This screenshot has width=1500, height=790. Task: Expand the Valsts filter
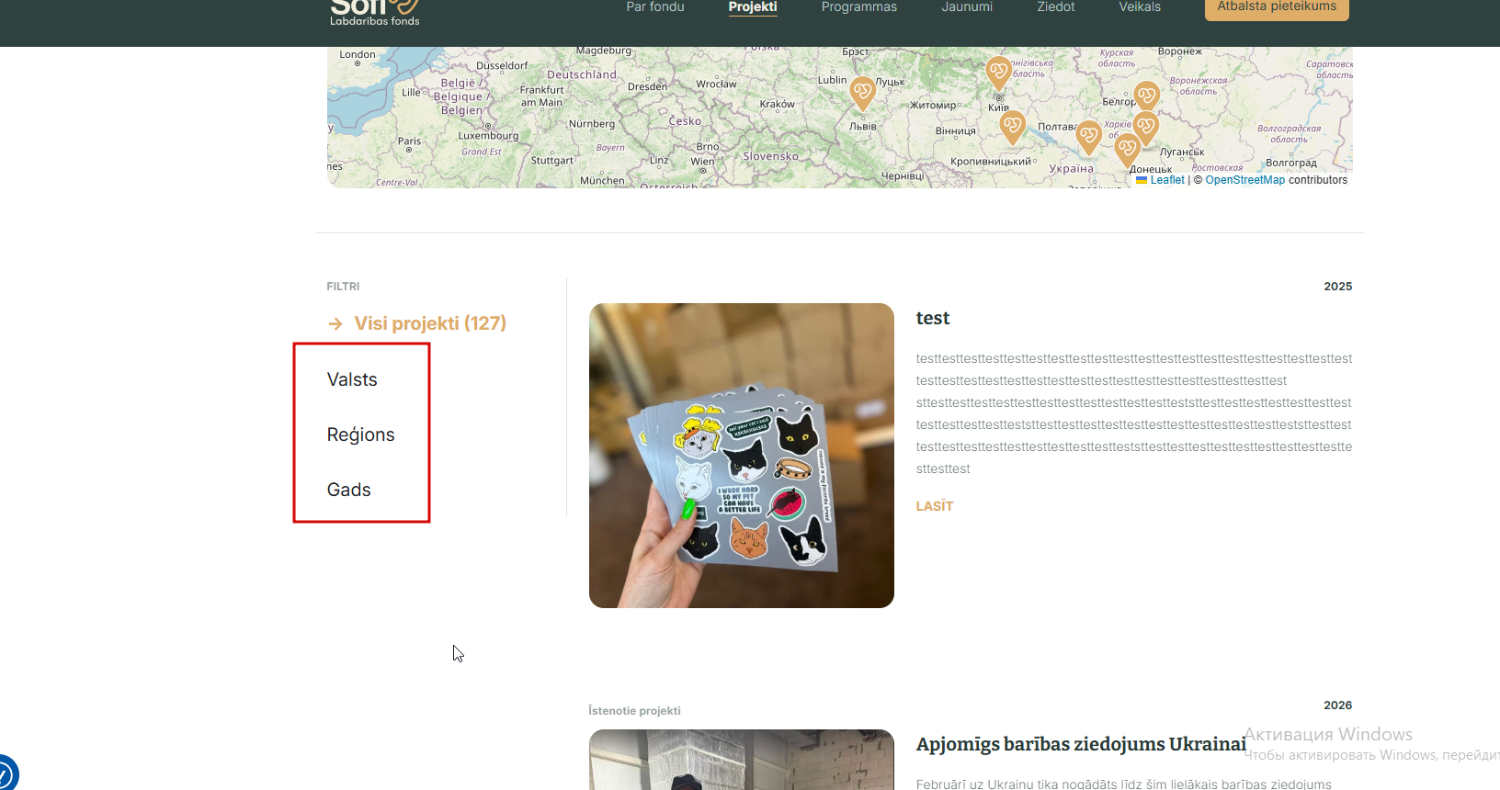(x=352, y=379)
